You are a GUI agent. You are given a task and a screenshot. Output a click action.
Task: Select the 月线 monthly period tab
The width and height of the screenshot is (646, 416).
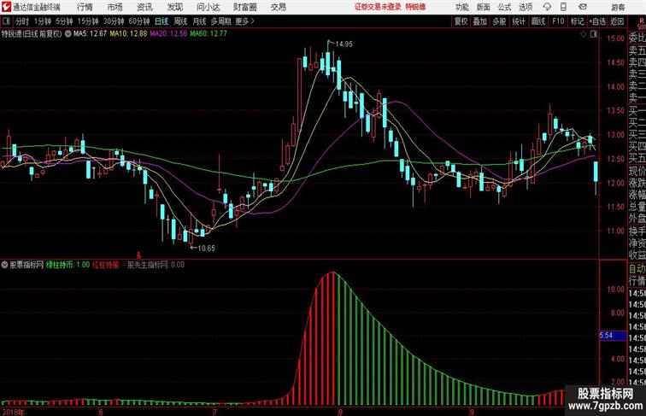pyautogui.click(x=199, y=21)
